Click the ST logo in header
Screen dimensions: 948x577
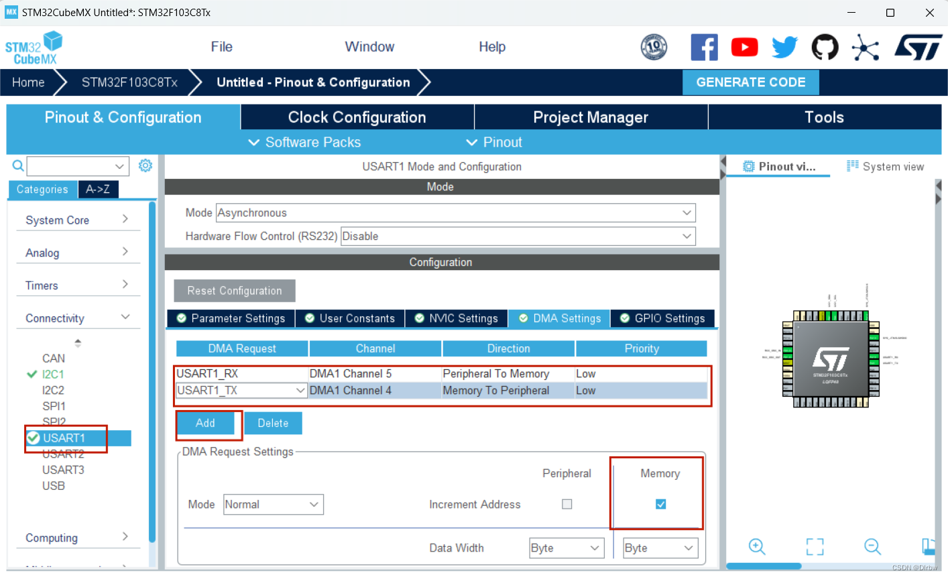click(918, 47)
